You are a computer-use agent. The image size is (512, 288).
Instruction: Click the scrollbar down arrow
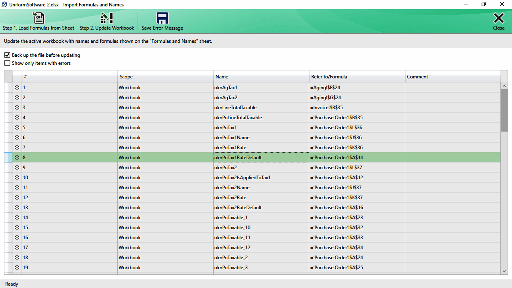pyautogui.click(x=504, y=271)
